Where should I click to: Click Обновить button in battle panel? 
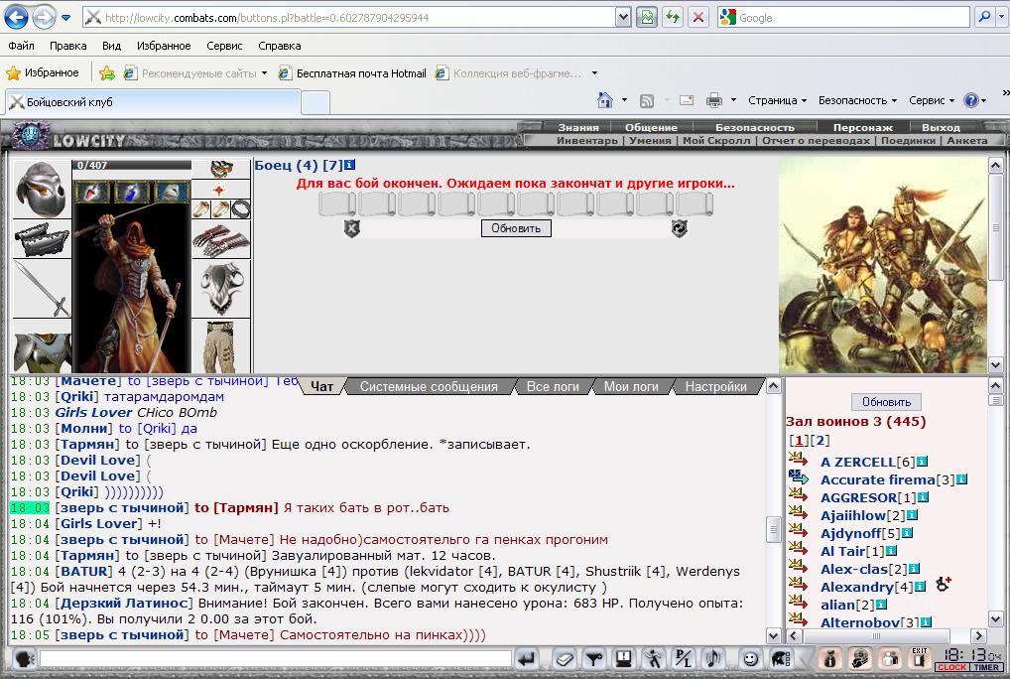(516, 228)
